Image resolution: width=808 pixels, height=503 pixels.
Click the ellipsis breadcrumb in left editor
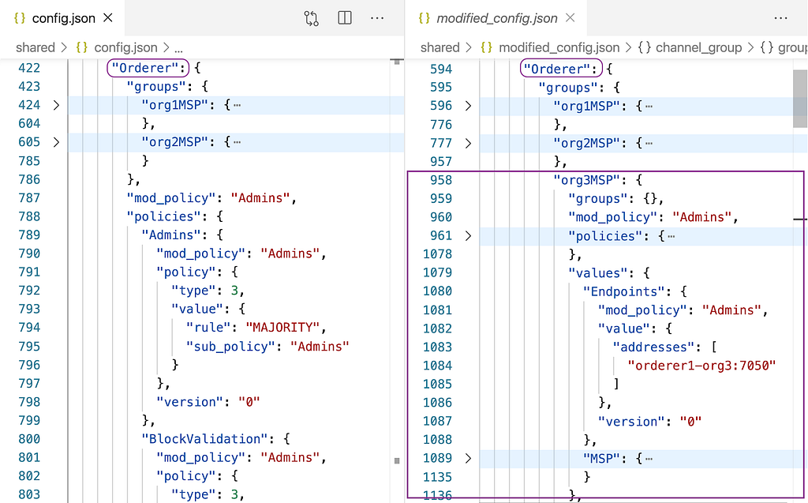[x=179, y=48]
